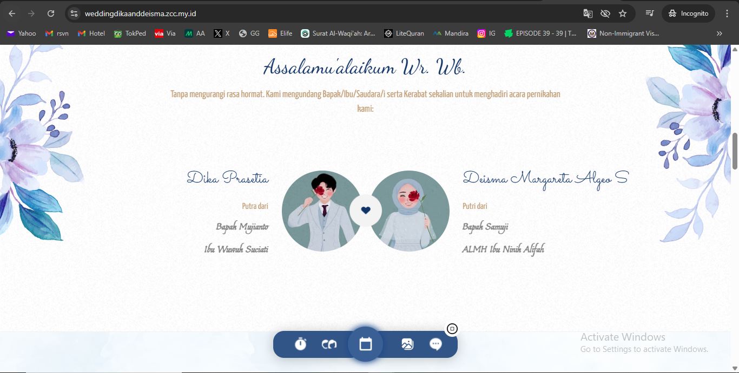Click the page vertical scrollbar thumb
Screen dimensions: 739x373
click(735, 151)
